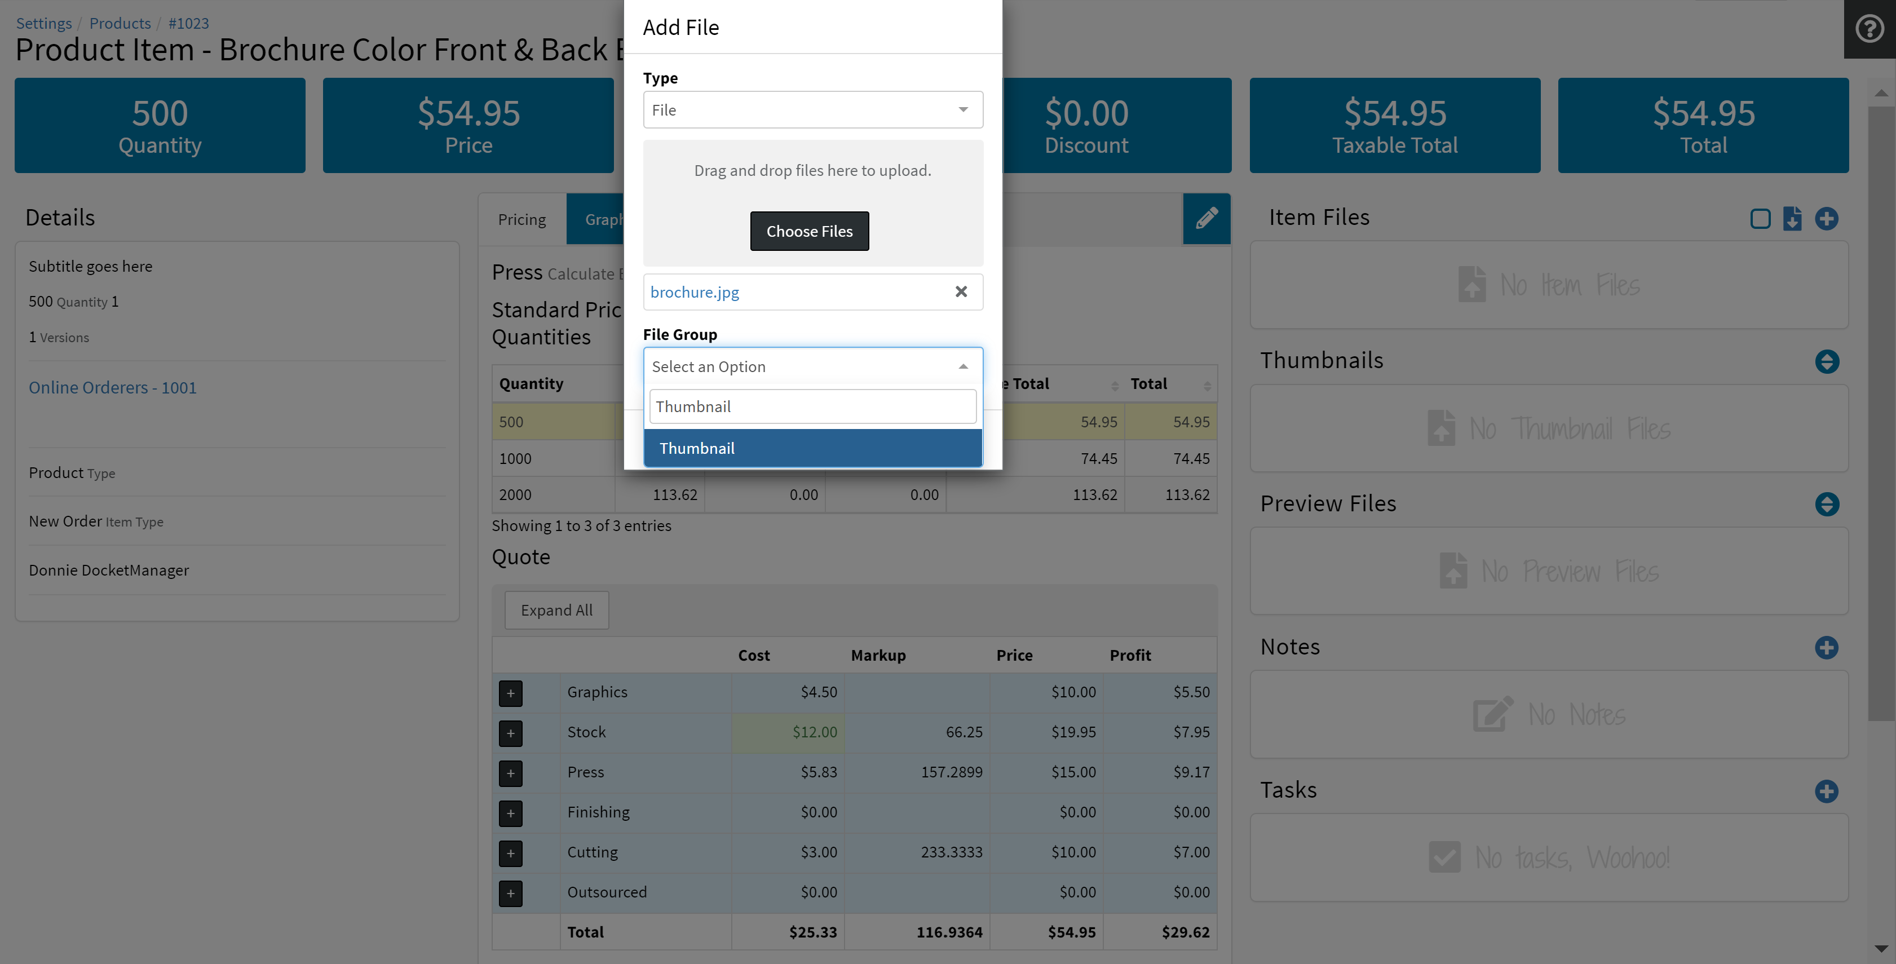Click the pencil edit icon
The width and height of the screenshot is (1896, 964).
click(x=1206, y=219)
